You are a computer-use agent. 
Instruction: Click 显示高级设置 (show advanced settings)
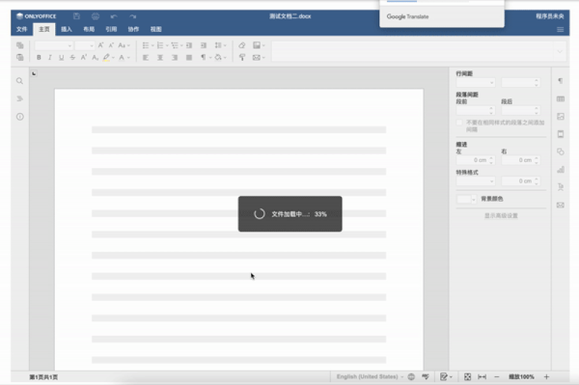pyautogui.click(x=501, y=216)
